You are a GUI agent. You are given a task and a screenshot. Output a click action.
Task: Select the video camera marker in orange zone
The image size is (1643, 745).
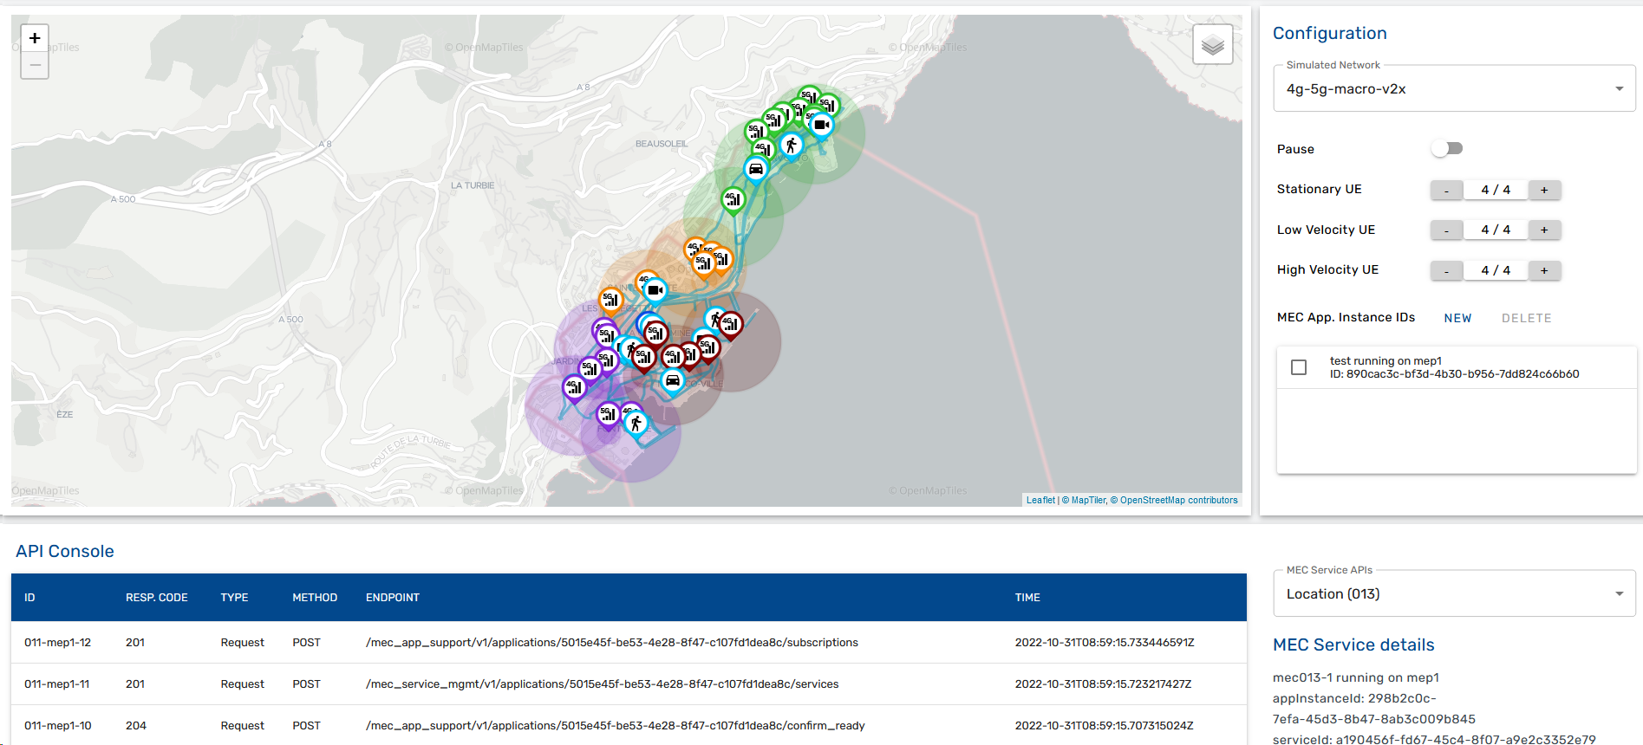(x=655, y=290)
